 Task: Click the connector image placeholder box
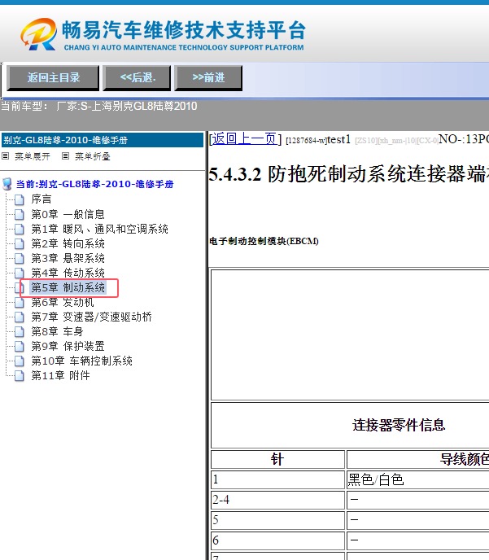click(x=350, y=335)
